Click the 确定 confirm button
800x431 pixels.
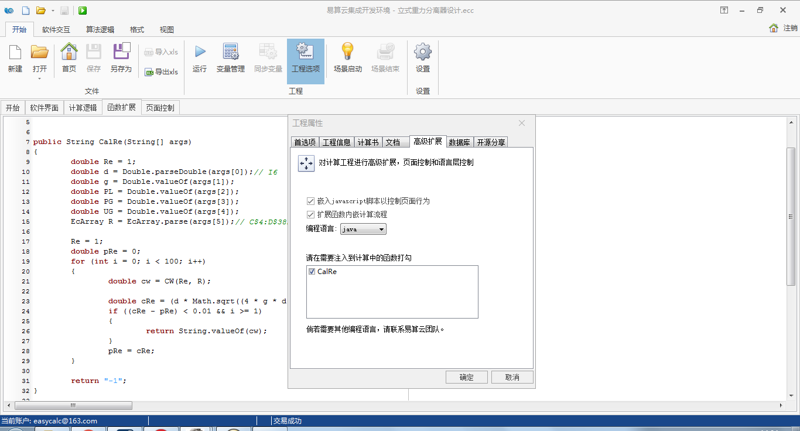pos(466,377)
